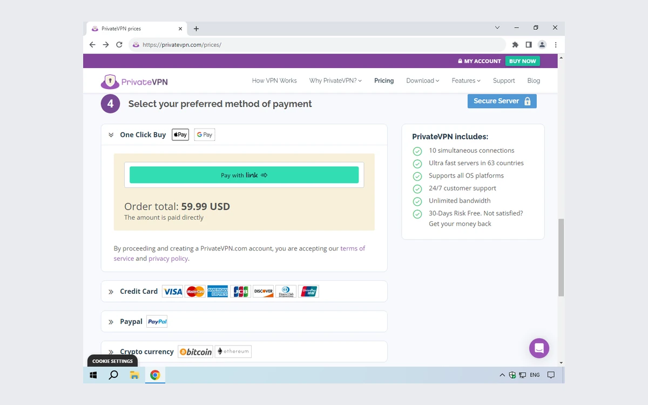
Task: Open Chrome three-dot menu
Action: point(556,45)
